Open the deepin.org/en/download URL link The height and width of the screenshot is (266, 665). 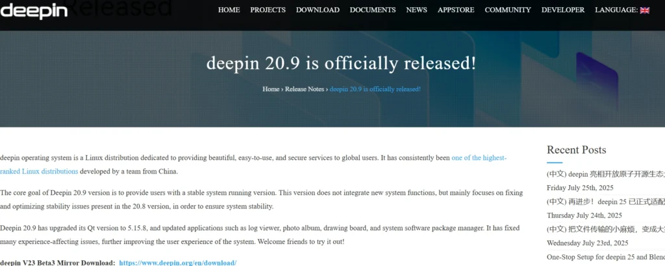pyautogui.click(x=178, y=263)
